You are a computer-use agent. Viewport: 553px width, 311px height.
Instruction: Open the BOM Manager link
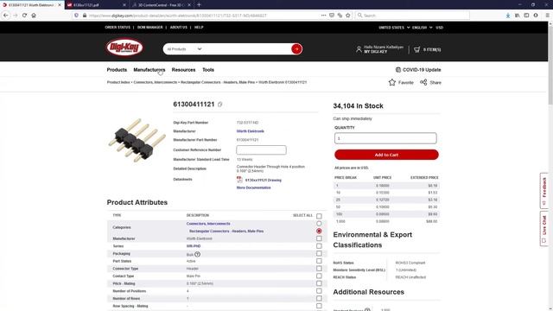click(x=149, y=27)
